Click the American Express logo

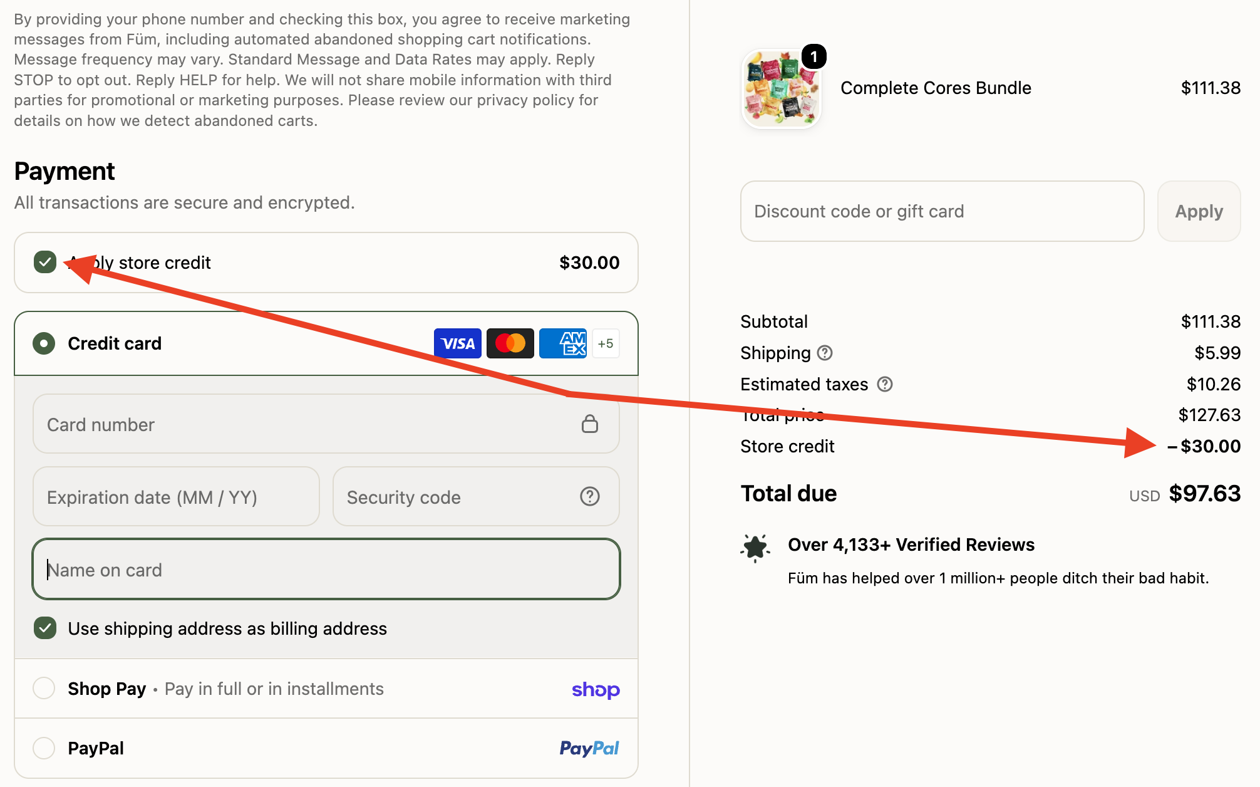click(x=563, y=343)
